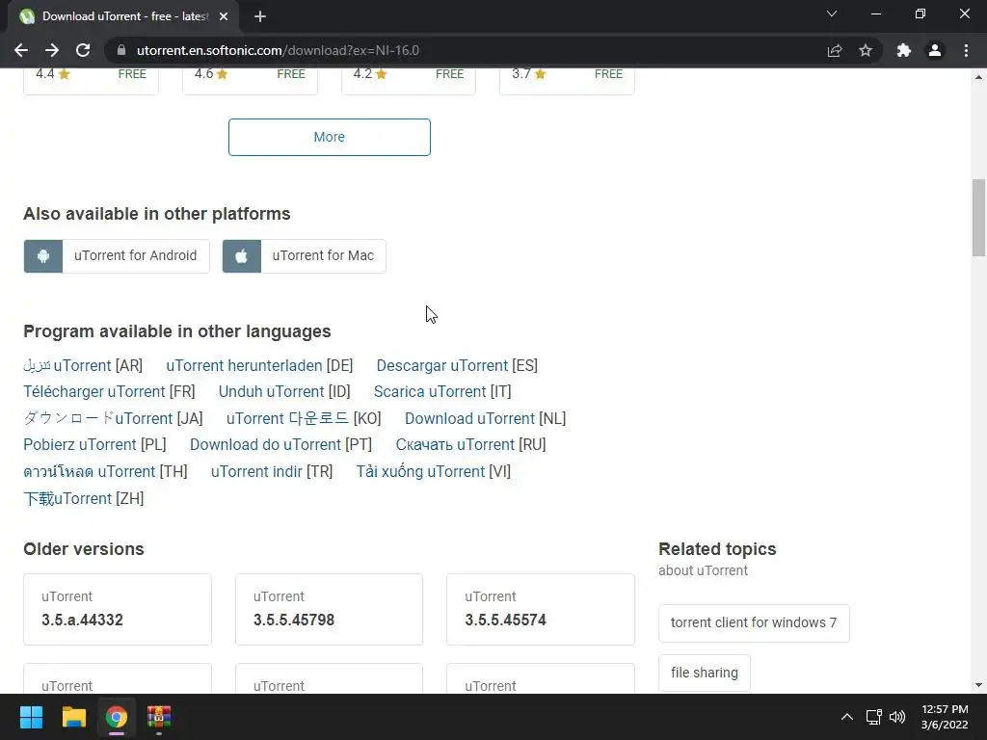
Task: Open the volume tray icon
Action: 897,717
